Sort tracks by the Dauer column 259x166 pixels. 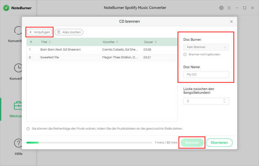[150, 42]
